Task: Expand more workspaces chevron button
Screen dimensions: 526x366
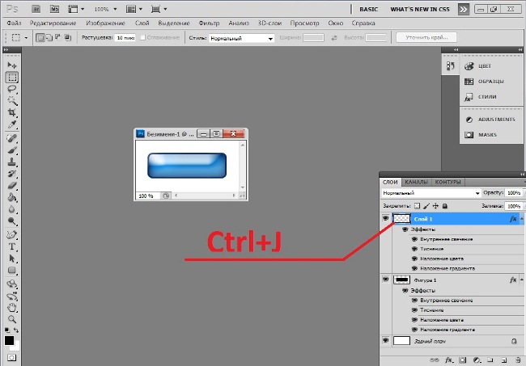Action: 463,9
